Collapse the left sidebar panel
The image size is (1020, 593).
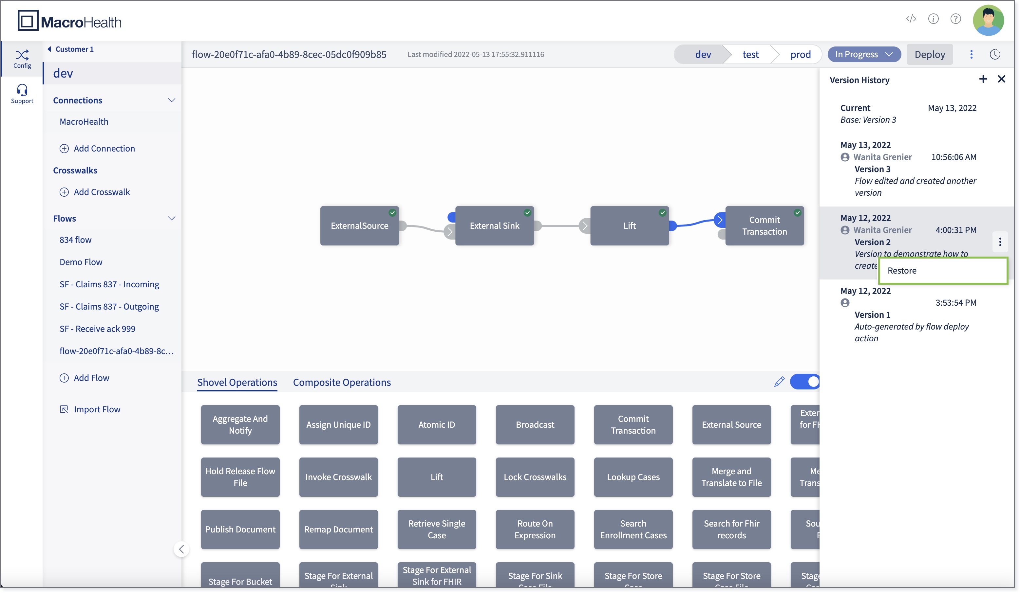pyautogui.click(x=181, y=549)
